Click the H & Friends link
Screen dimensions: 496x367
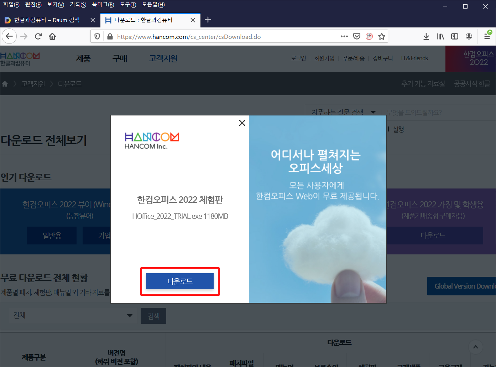(x=414, y=58)
